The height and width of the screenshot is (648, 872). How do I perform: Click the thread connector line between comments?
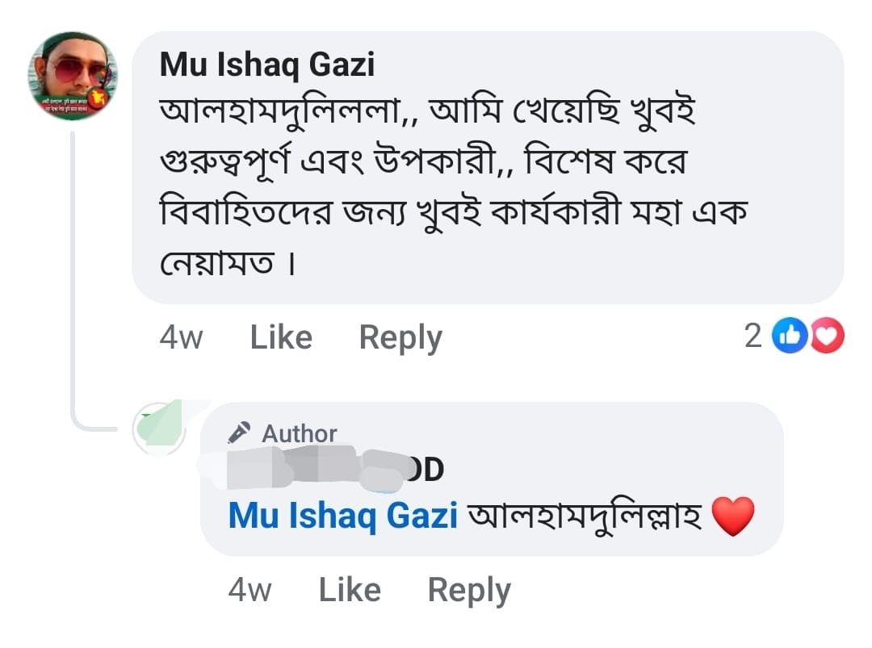click(x=73, y=282)
